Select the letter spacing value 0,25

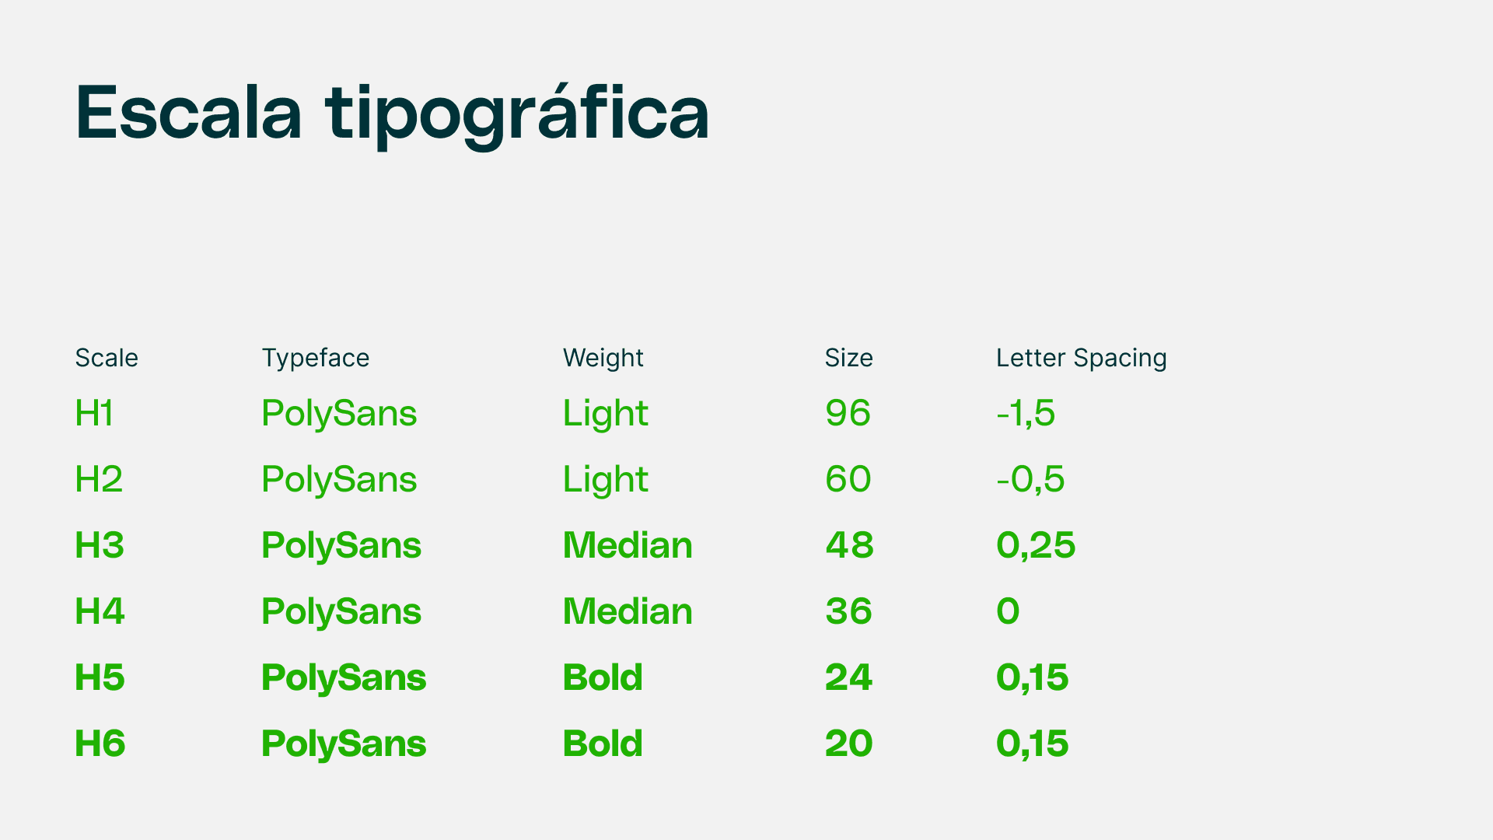pyautogui.click(x=1036, y=546)
